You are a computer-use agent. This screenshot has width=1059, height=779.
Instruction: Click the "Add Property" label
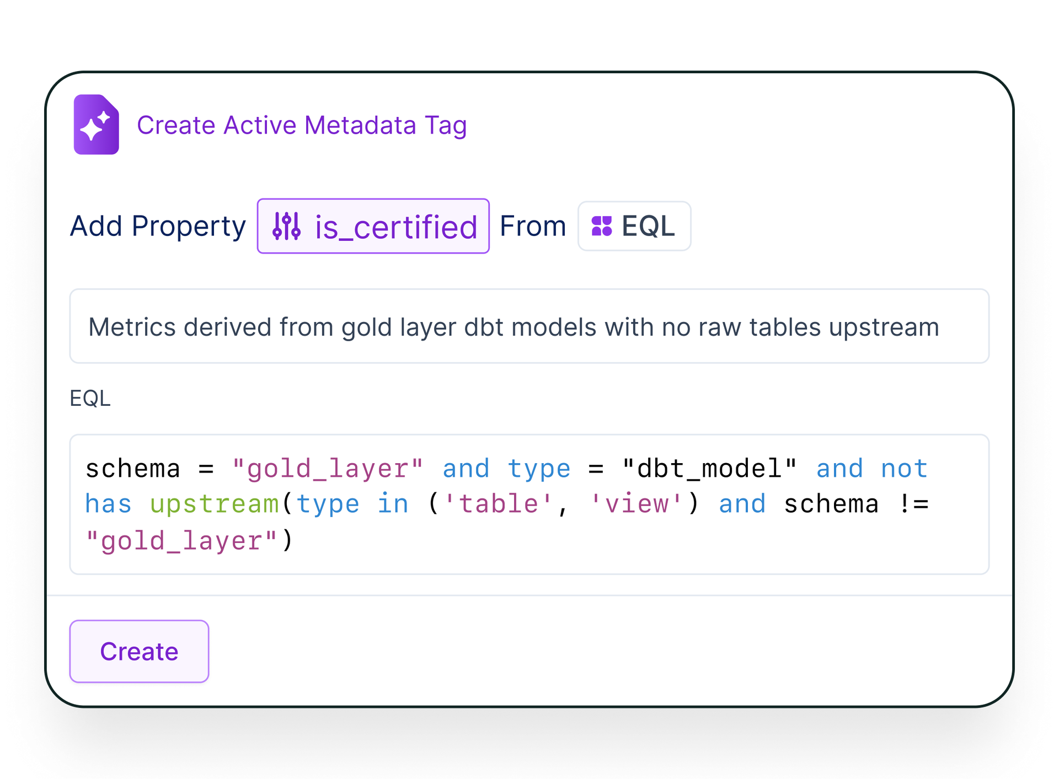158,226
